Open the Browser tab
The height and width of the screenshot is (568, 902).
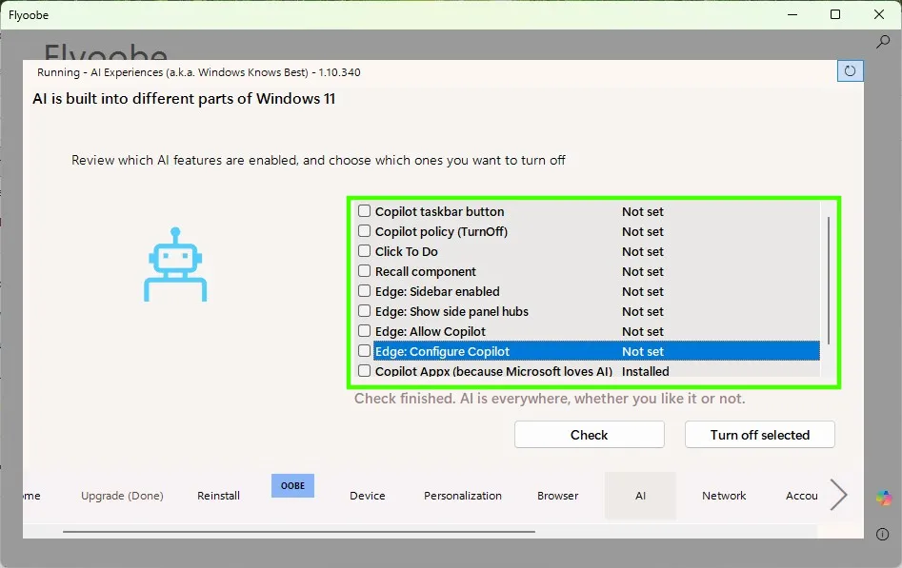click(557, 495)
